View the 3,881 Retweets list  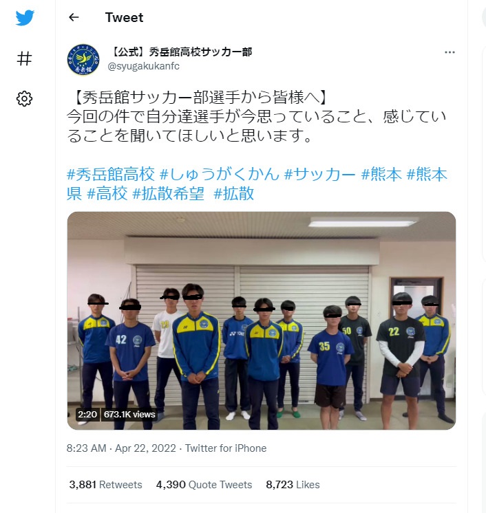(105, 485)
